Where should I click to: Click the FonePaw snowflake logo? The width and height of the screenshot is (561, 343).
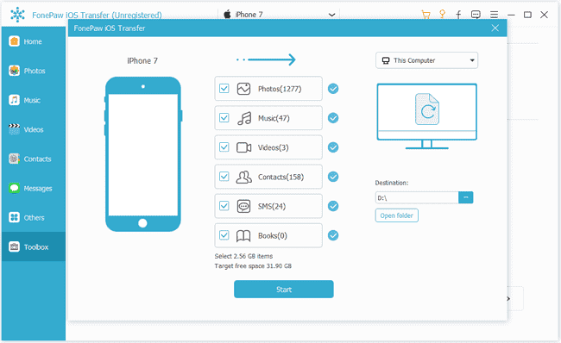click(17, 15)
